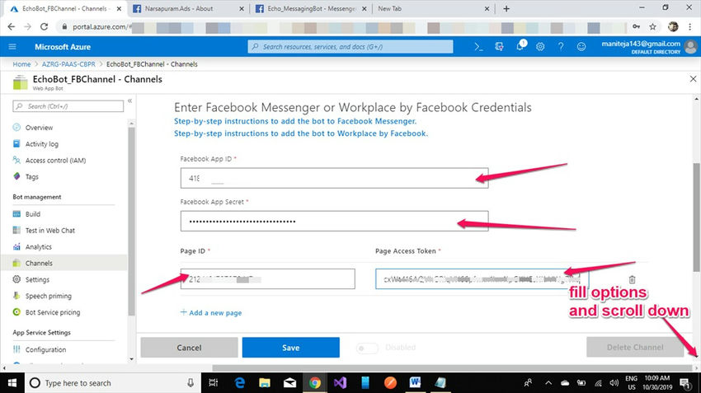The image size is (701, 393).
Task: Open the notifications bell in the Azure header
Action: 520,46
